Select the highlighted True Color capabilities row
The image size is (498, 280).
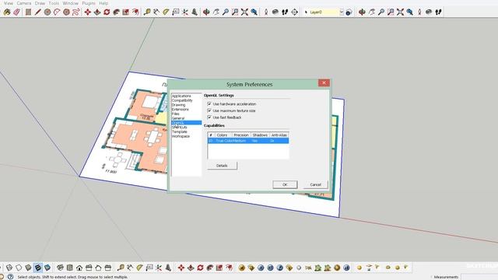coord(248,141)
